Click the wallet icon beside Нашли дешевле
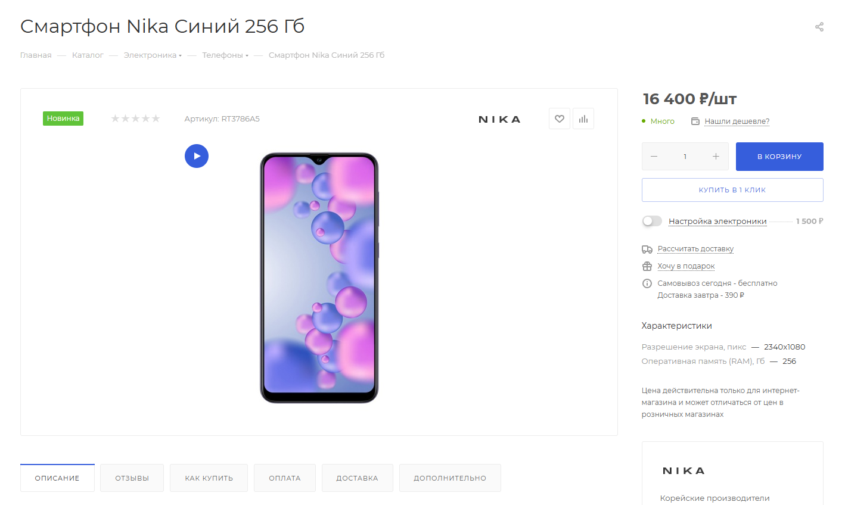 pyautogui.click(x=695, y=121)
